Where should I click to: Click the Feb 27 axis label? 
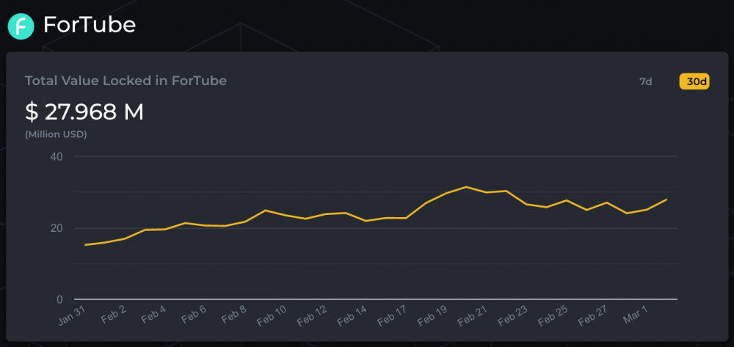point(594,315)
